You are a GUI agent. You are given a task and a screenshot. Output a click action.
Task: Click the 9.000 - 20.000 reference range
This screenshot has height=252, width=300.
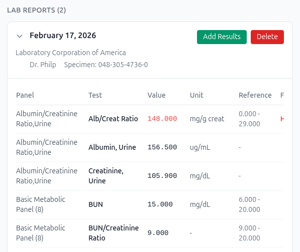pos(249,233)
